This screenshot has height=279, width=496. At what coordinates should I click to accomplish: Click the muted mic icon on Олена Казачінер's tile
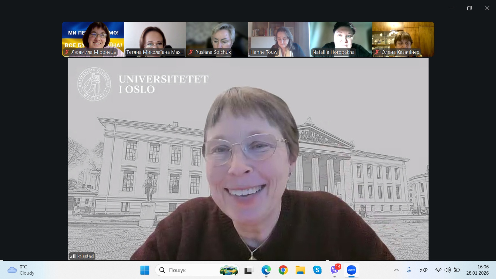(377, 52)
